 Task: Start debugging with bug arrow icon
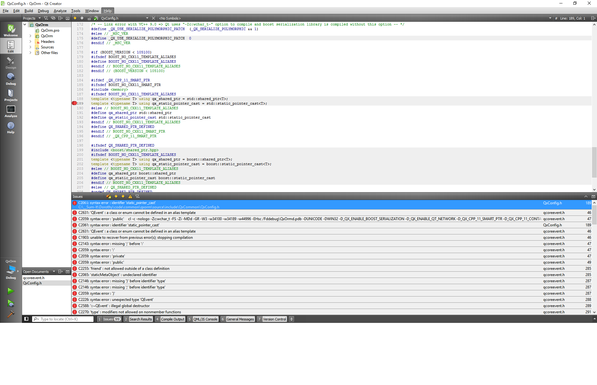(x=11, y=303)
